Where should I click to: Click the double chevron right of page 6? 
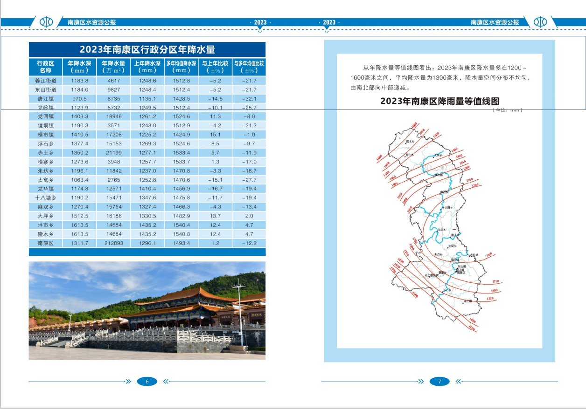click(x=166, y=382)
